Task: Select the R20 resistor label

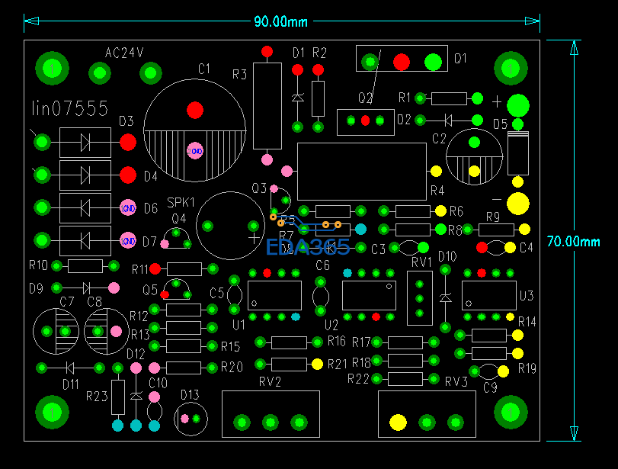Action: (232, 368)
